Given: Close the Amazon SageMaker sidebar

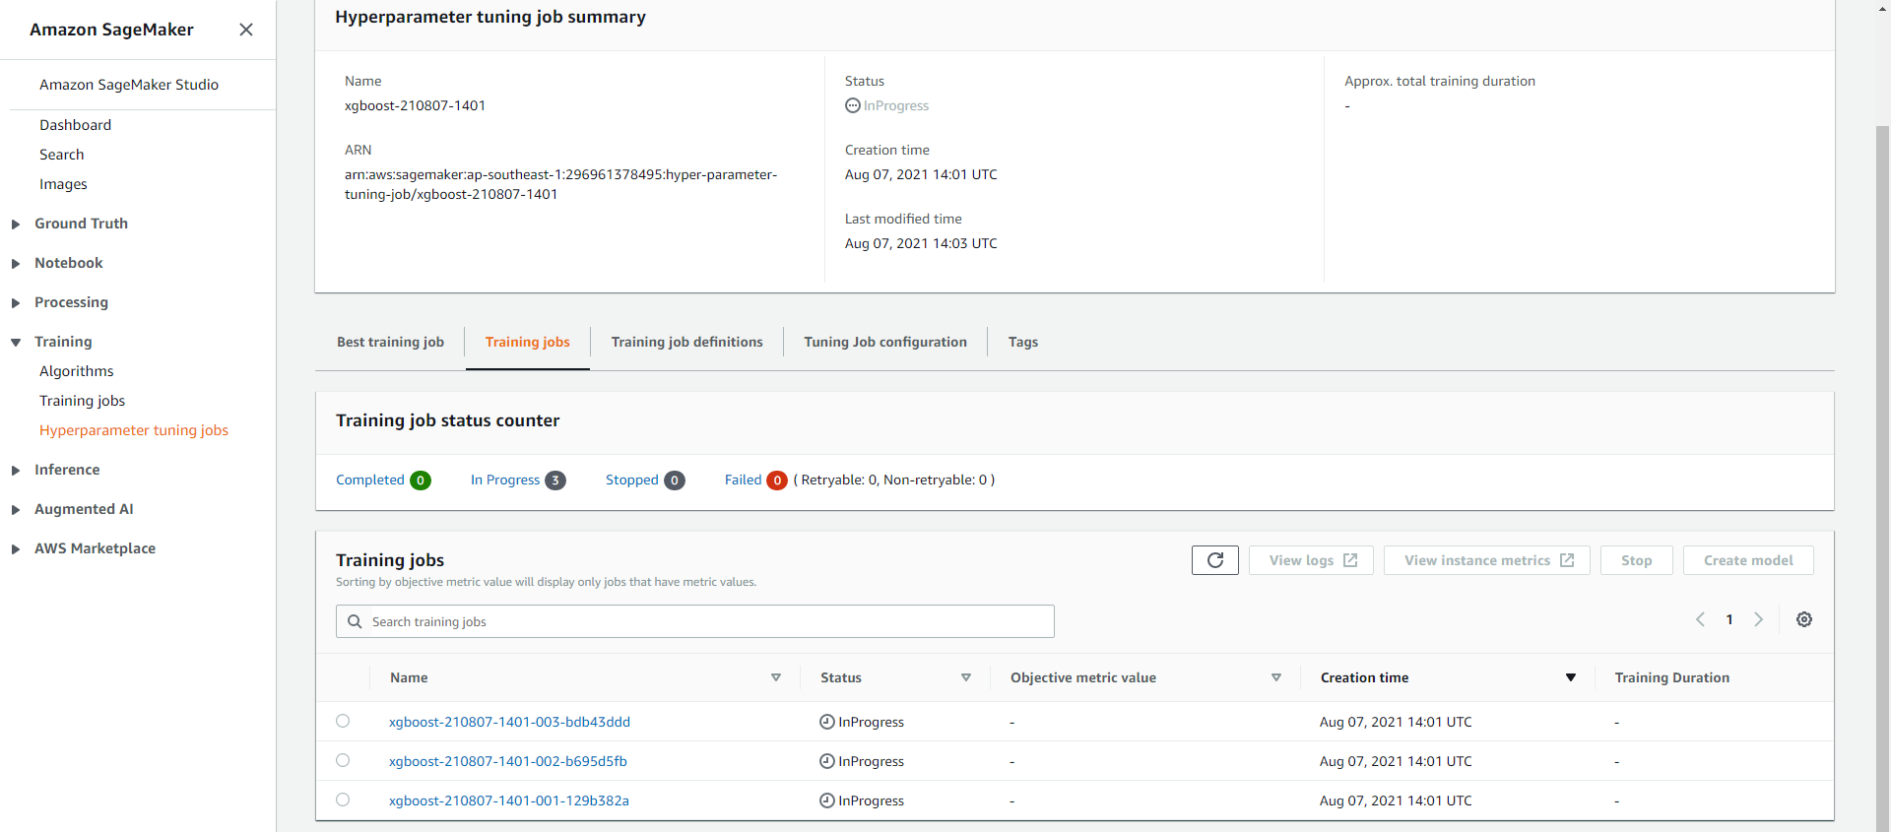Looking at the screenshot, I should coord(246,30).
